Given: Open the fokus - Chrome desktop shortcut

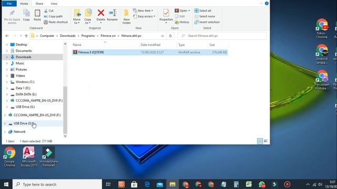Looking at the screenshot, I should coord(322,28).
